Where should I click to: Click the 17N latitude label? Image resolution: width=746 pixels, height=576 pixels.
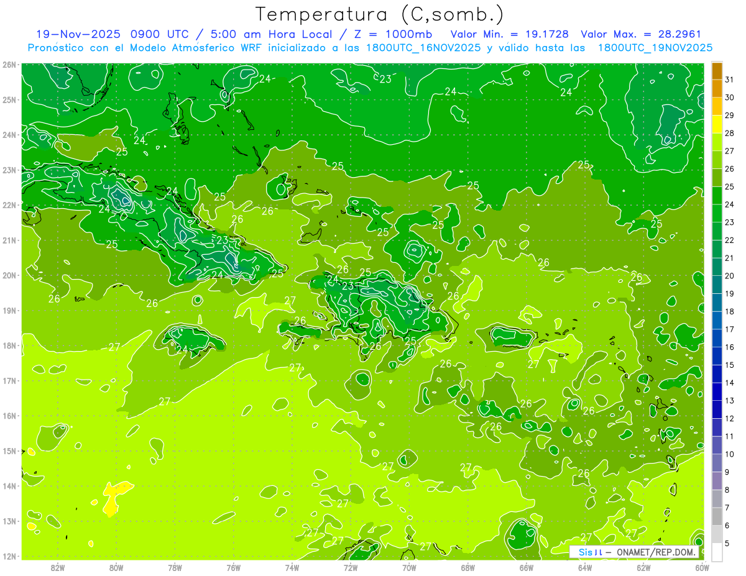click(x=9, y=381)
